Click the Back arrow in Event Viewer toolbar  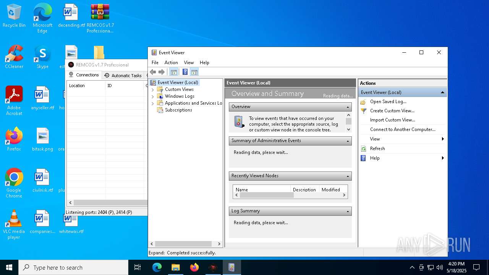(153, 72)
